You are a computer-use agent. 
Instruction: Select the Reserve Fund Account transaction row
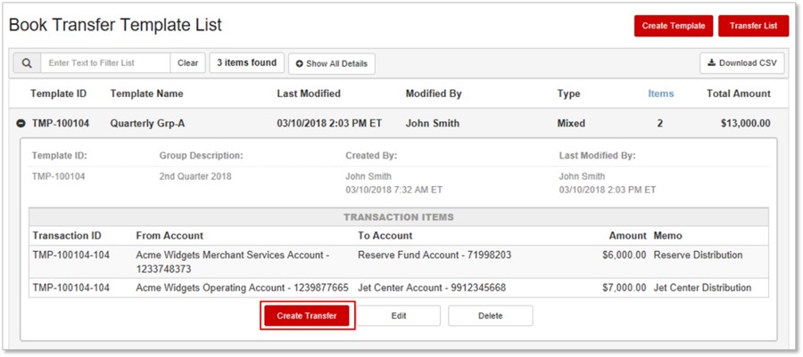click(399, 262)
